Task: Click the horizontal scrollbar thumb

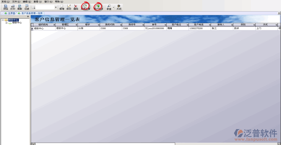Action: [105, 144]
